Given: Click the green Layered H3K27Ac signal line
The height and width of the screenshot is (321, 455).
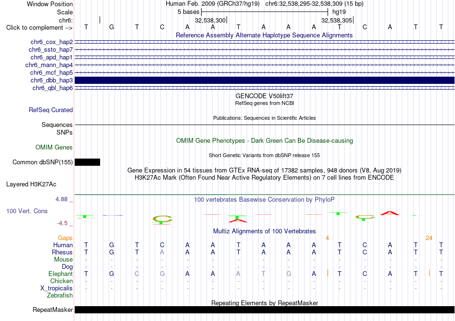Looking at the screenshot, I should (x=264, y=195).
